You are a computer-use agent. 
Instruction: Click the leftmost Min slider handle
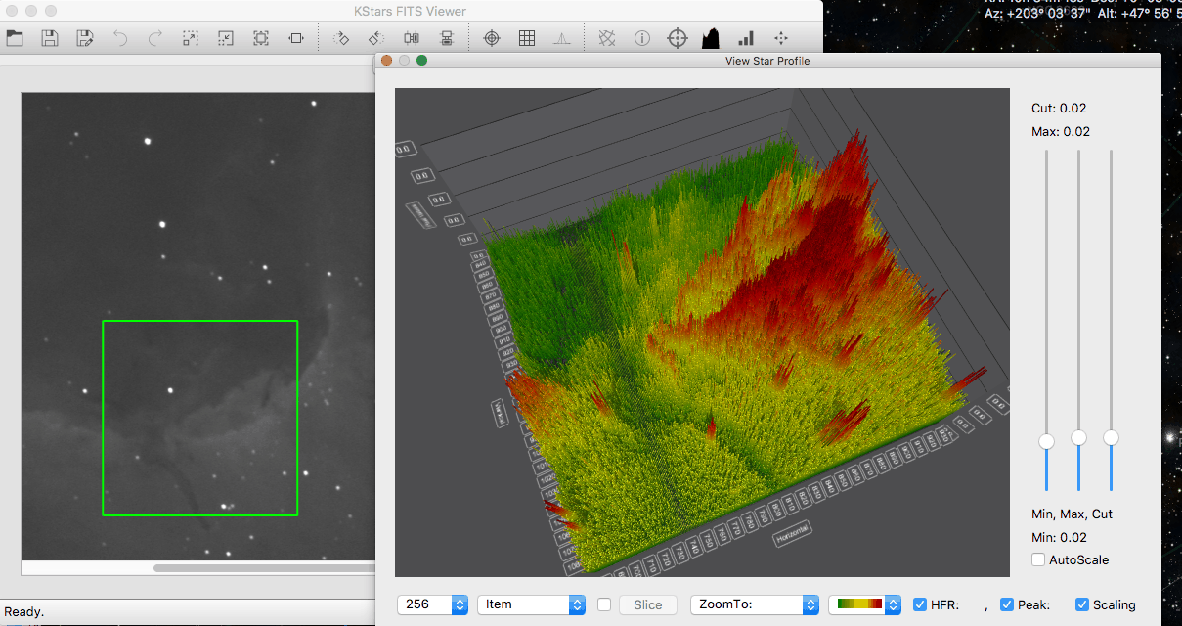tap(1046, 442)
